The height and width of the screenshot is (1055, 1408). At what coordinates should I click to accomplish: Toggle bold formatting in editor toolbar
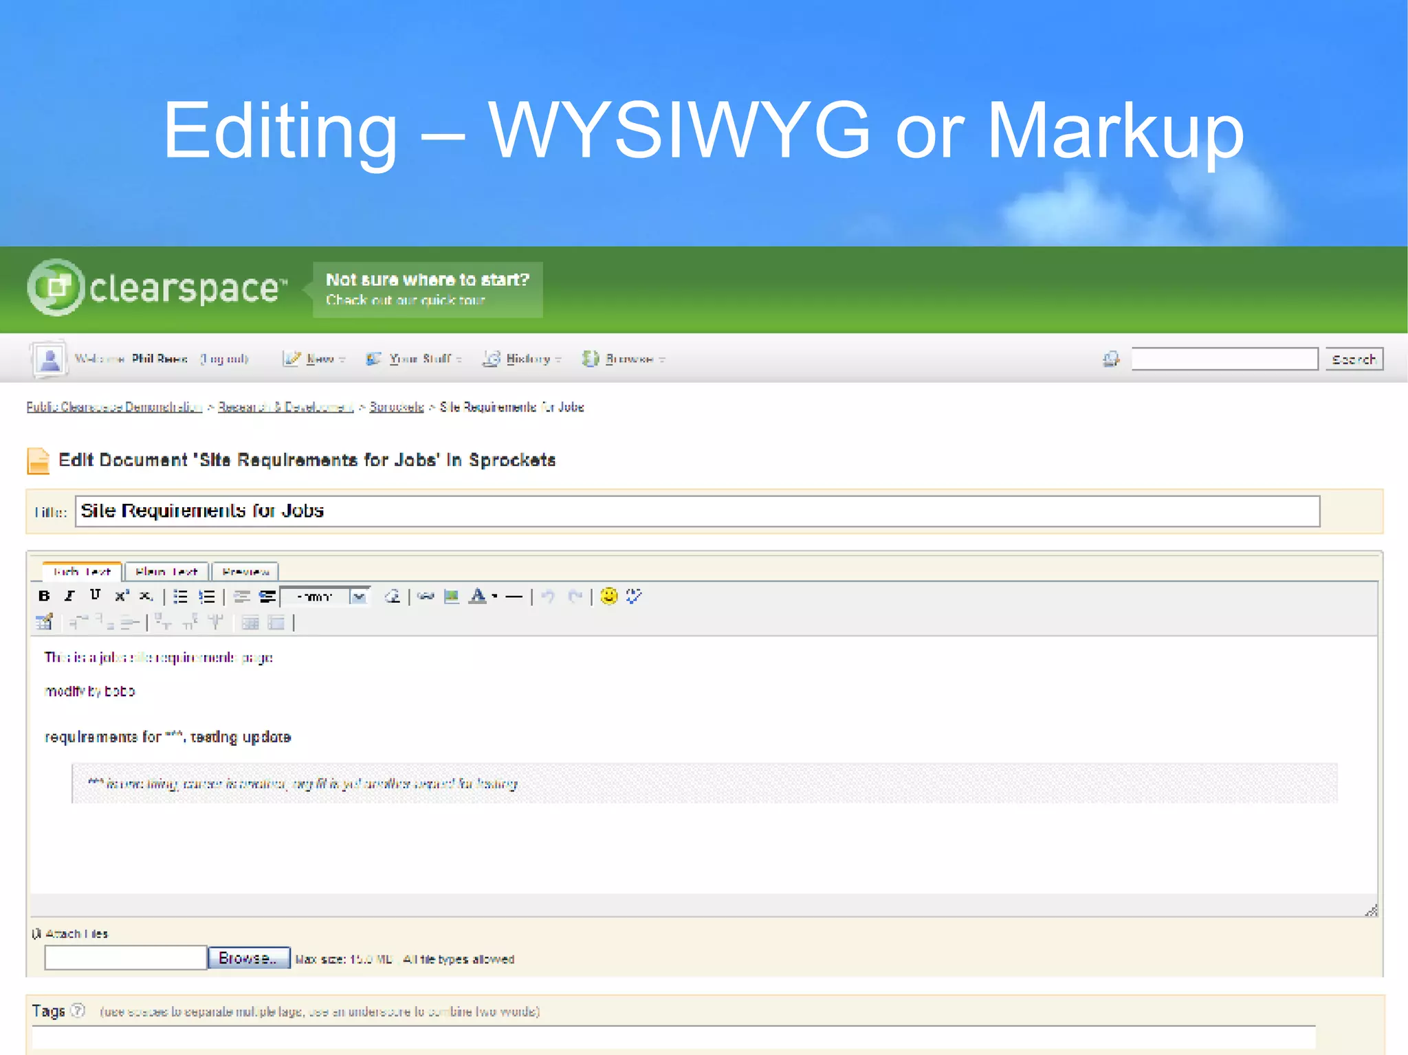coord(45,596)
